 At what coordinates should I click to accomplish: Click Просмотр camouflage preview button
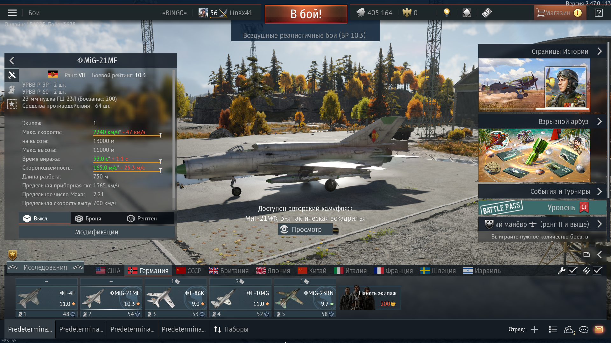tap(305, 229)
